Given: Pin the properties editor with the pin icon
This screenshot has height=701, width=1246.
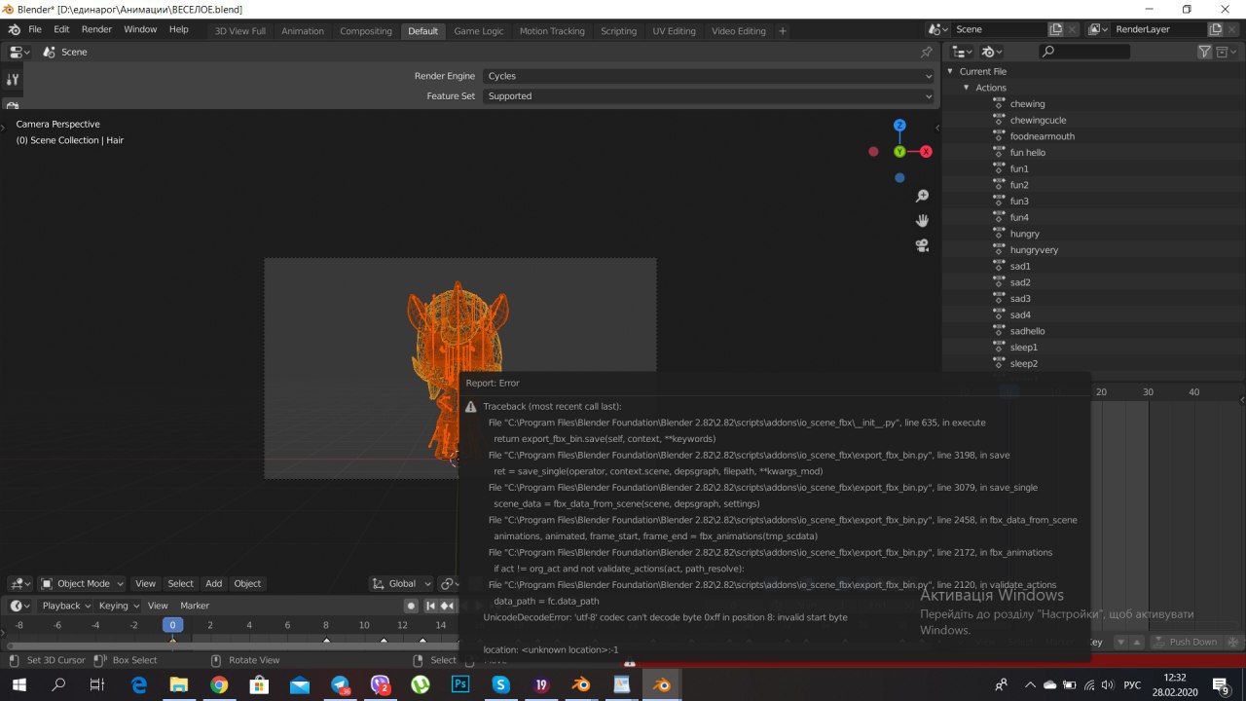Looking at the screenshot, I should tap(926, 52).
